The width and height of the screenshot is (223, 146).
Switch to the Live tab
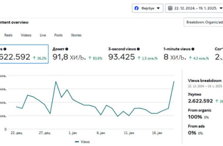point(43,35)
